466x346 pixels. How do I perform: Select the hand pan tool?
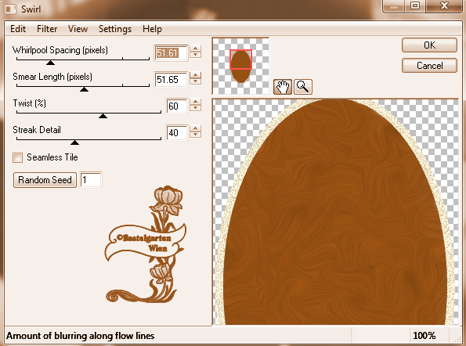pos(282,87)
